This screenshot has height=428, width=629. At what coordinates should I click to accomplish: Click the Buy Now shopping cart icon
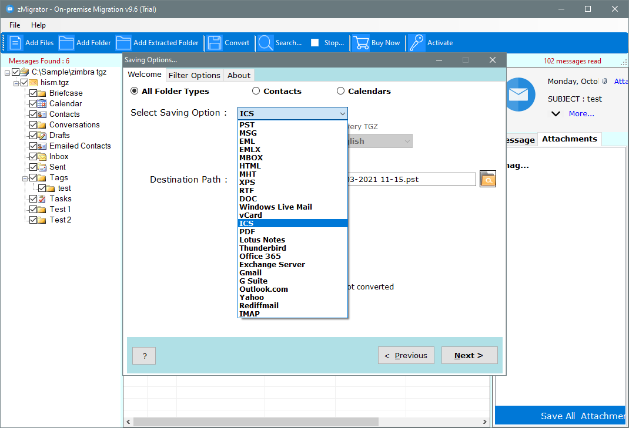361,43
